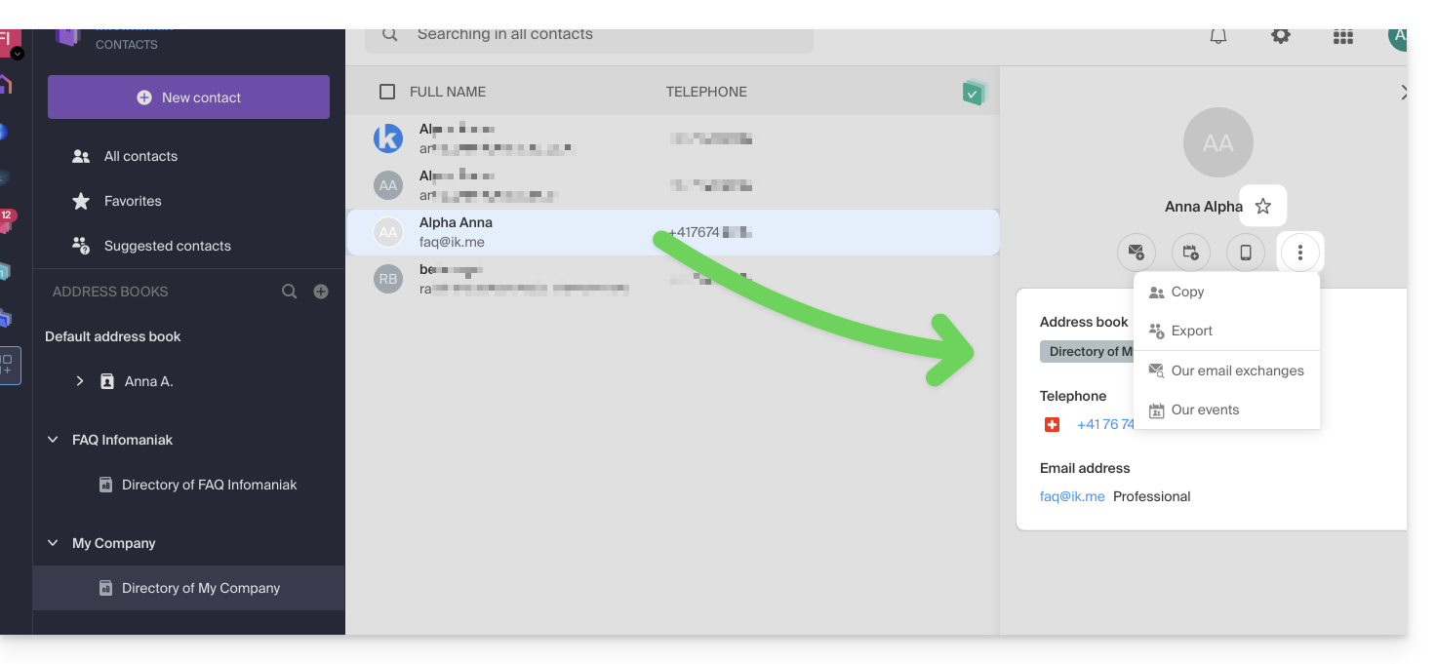Open the apps grid launcher

click(x=1342, y=37)
